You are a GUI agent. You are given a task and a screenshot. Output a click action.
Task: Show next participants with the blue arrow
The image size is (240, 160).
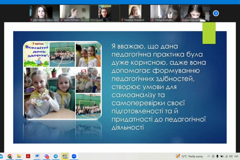click(x=216, y=13)
